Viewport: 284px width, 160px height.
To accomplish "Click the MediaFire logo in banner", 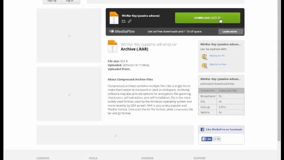I will (x=122, y=32).
